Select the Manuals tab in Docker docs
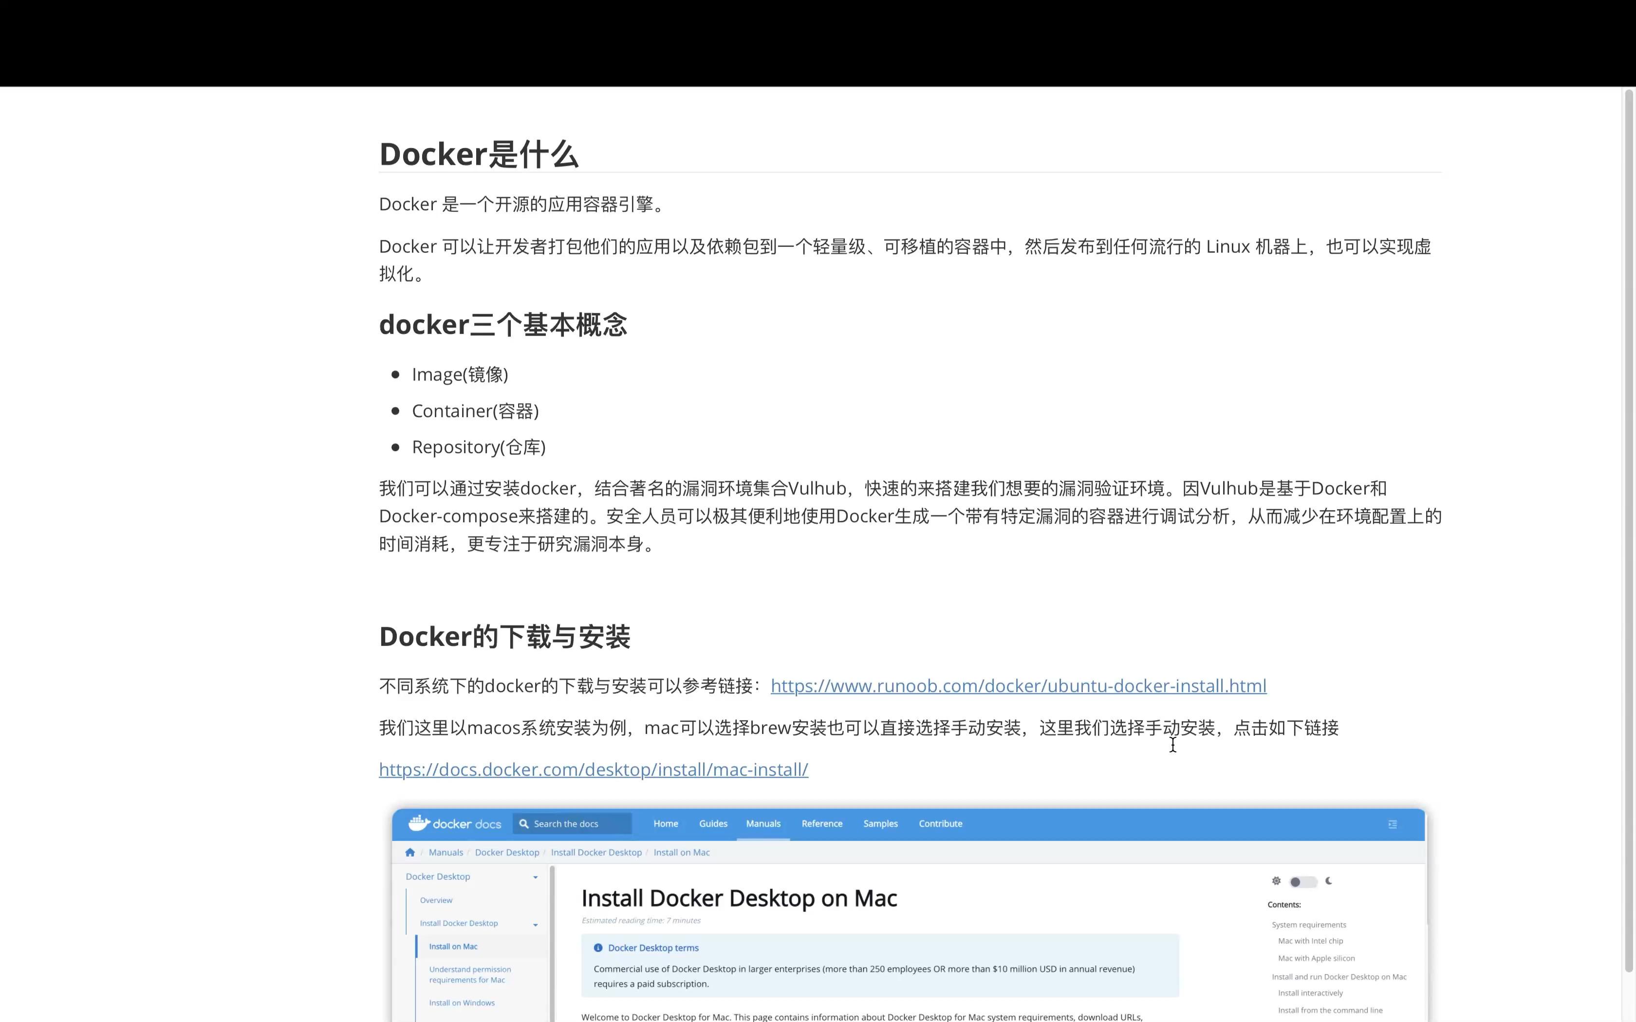This screenshot has height=1022, width=1636. 763,823
